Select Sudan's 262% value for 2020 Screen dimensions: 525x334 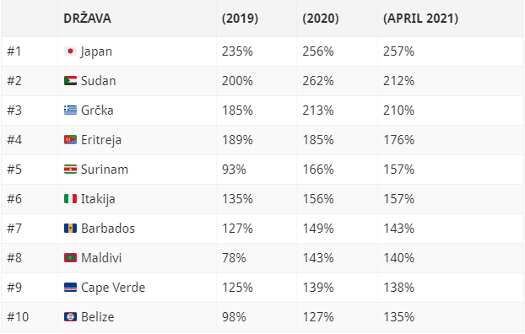pos(318,81)
